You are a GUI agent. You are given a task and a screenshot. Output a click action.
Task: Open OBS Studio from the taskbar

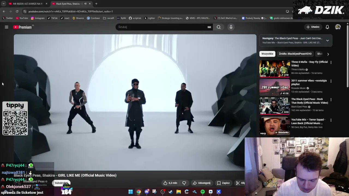click(x=163, y=192)
